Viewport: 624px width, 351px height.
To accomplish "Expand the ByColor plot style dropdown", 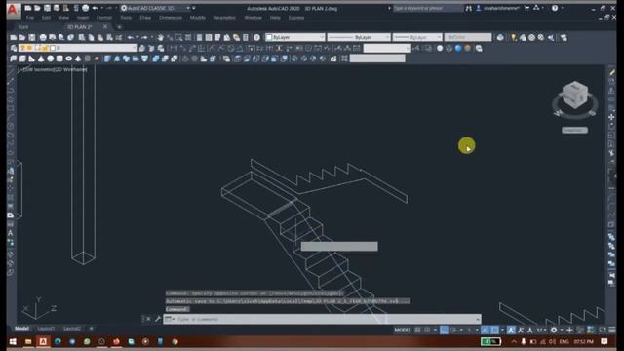I will coord(468,37).
